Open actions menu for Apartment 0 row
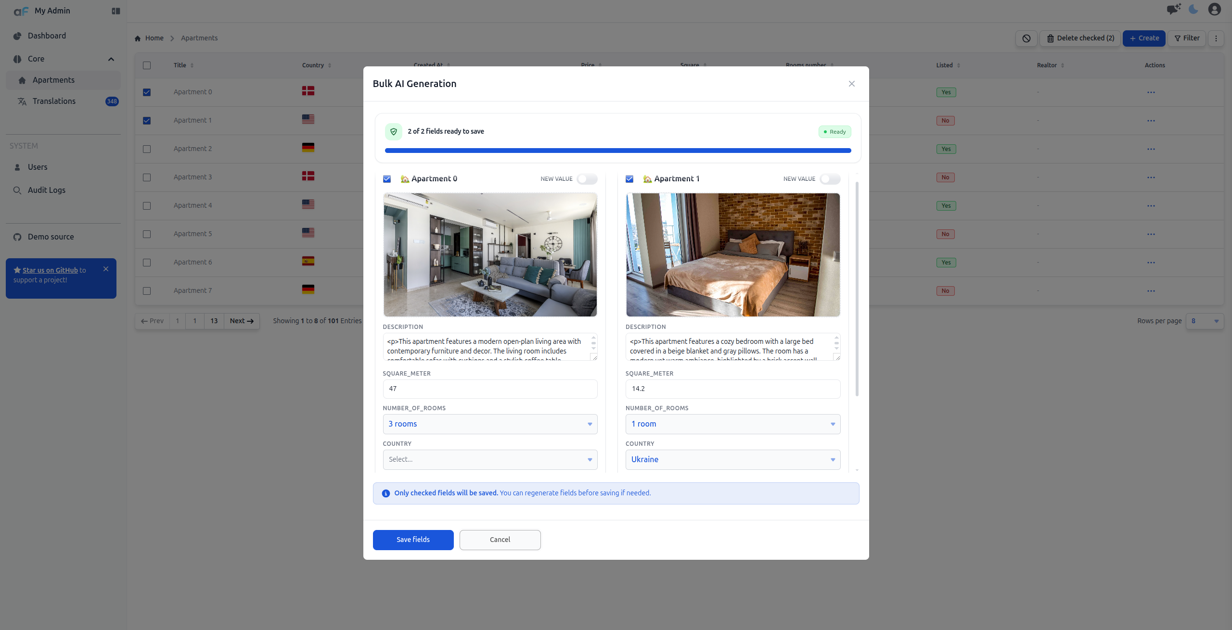Screen dimensions: 1232x630 [1151, 92]
